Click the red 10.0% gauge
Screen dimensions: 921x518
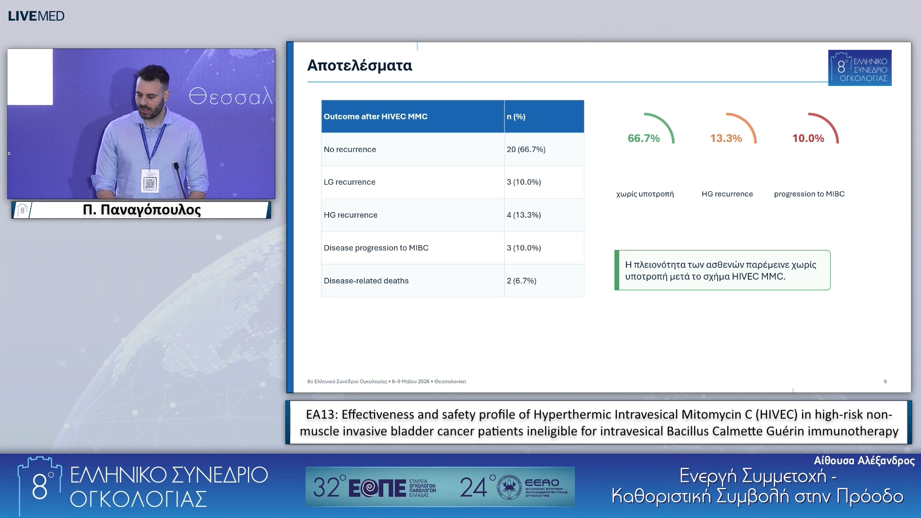pos(815,129)
